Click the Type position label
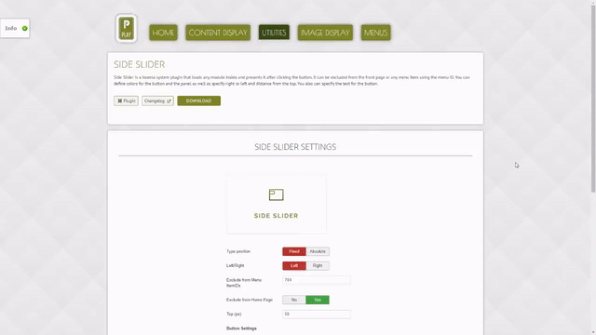 (238, 251)
